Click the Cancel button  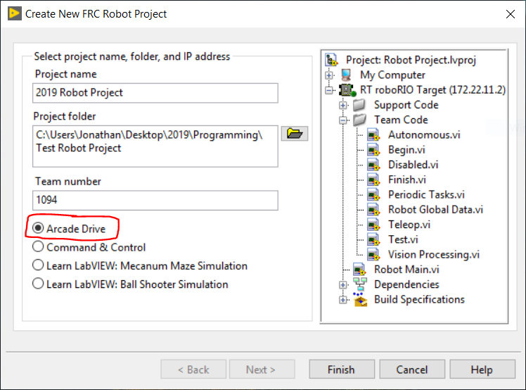(x=412, y=369)
